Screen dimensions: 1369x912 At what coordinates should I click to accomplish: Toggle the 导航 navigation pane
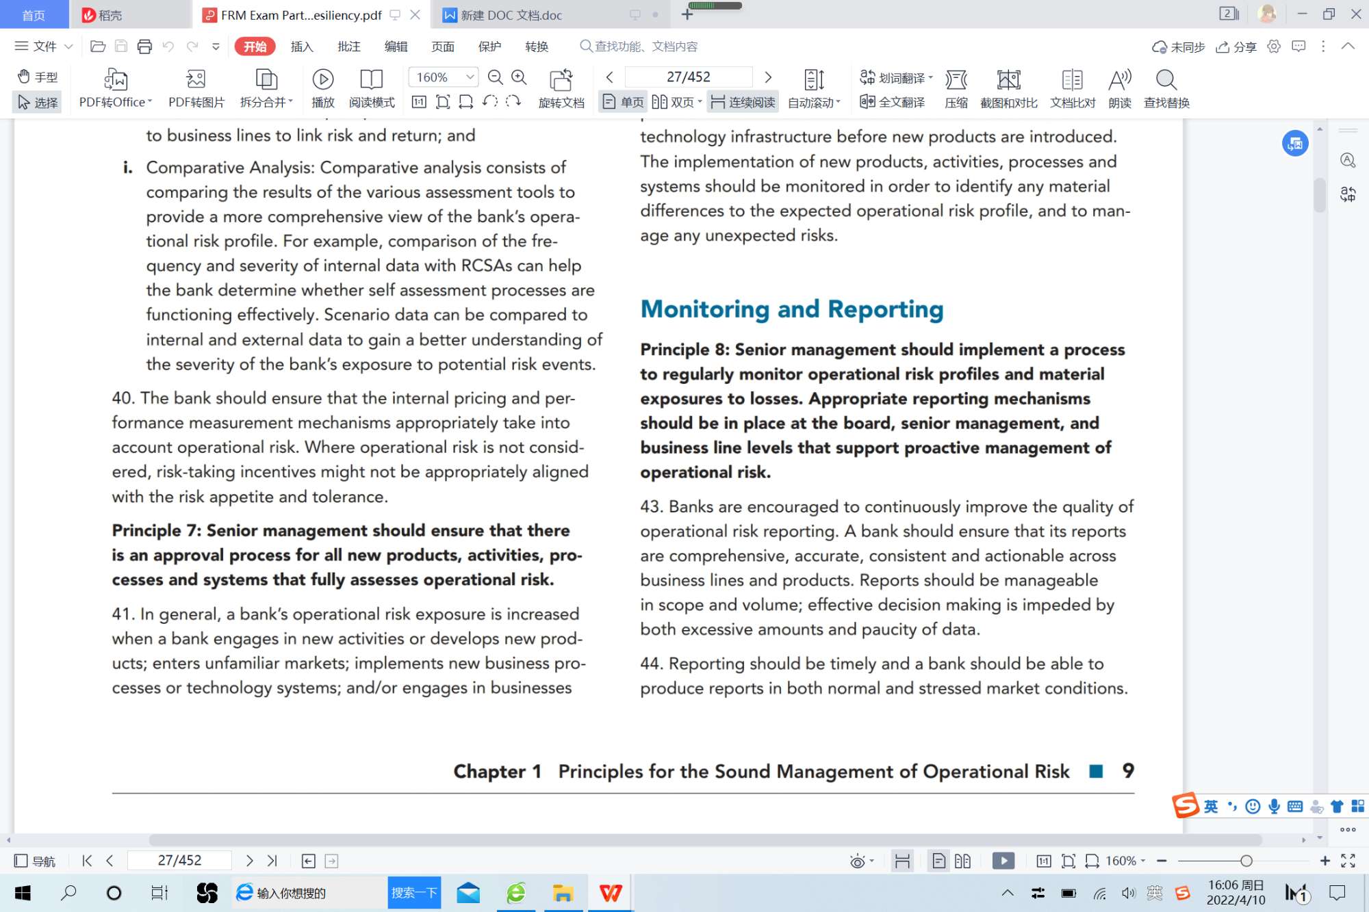pos(35,861)
